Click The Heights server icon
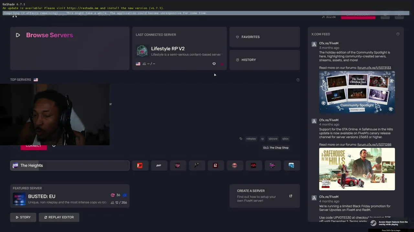Screen dimensions: 414x232 coord(15,165)
